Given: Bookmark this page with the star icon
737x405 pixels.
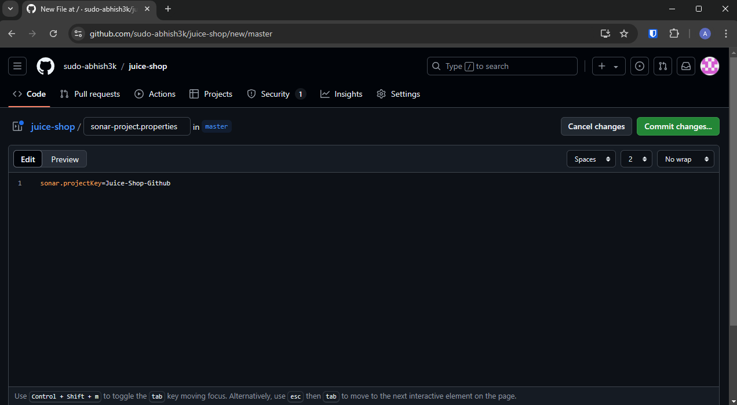Looking at the screenshot, I should coord(624,34).
